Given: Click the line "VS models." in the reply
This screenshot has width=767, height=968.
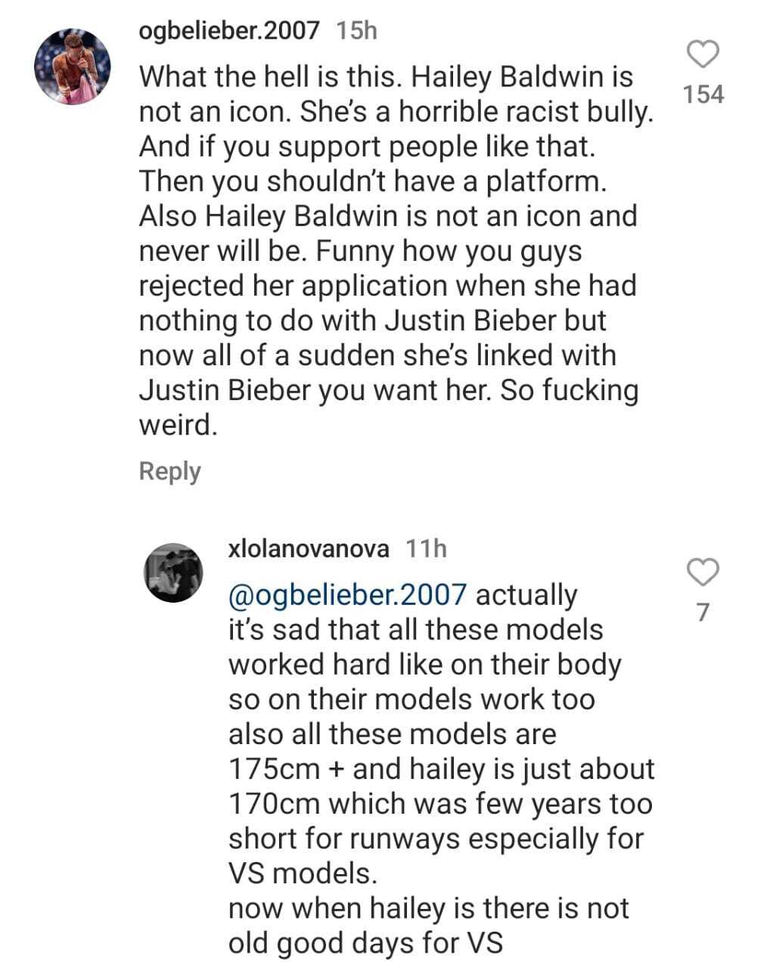Looking at the screenshot, I should point(302,873).
